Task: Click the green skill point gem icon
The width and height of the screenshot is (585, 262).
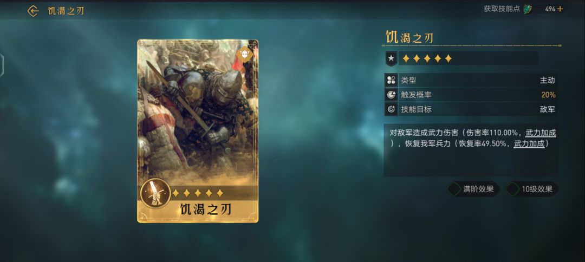Action: 528,9
